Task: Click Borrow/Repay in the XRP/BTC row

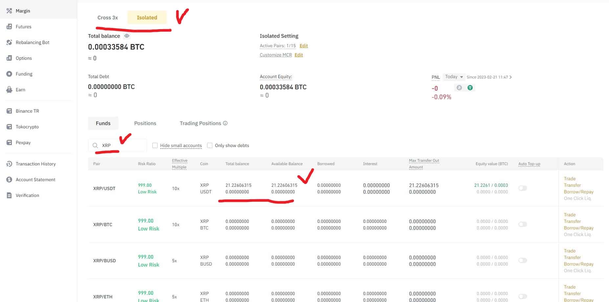Action: [x=578, y=228]
